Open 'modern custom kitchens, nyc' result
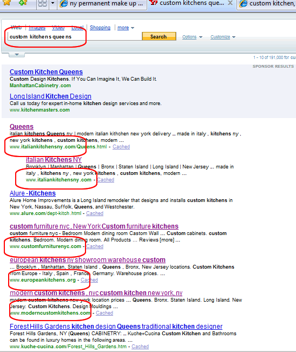The height and width of the screenshot is (352, 296). point(96,293)
